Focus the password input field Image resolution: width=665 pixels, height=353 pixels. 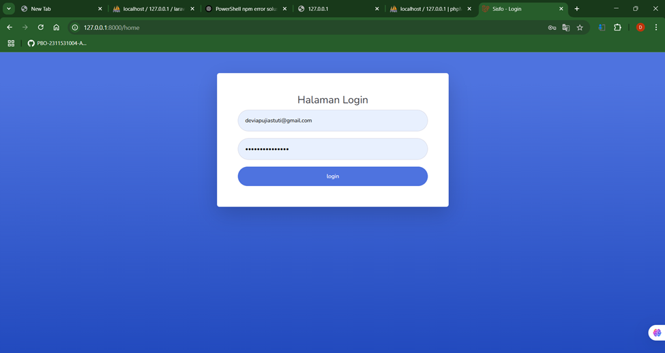(x=332, y=149)
